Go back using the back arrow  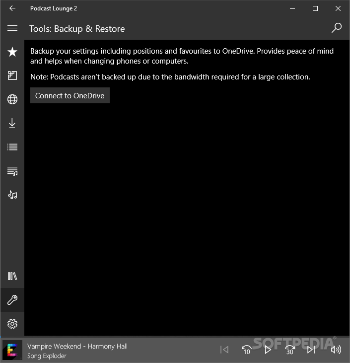pos(12,8)
